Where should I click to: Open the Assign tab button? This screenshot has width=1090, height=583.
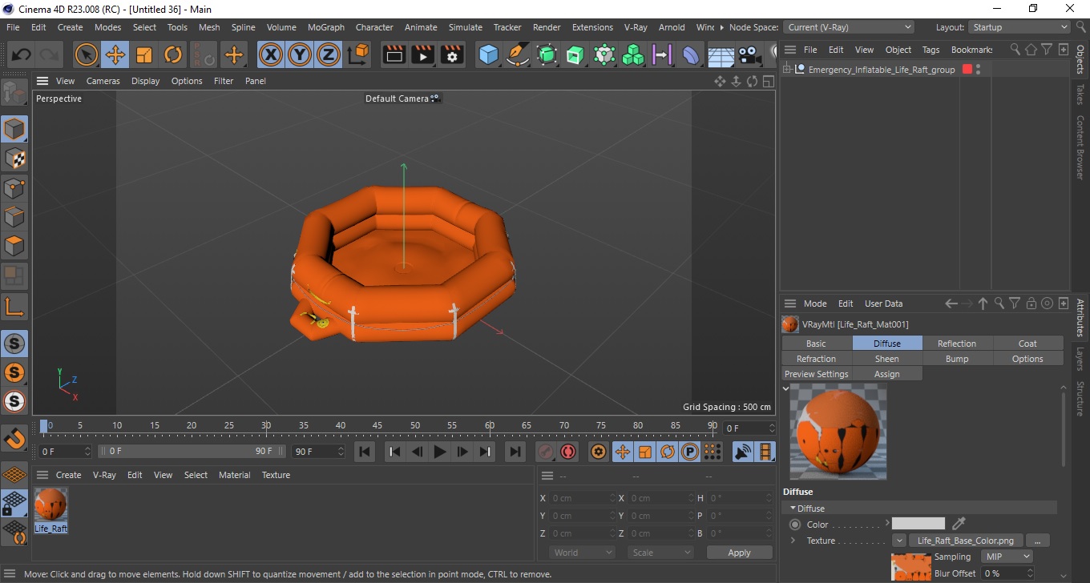point(886,374)
